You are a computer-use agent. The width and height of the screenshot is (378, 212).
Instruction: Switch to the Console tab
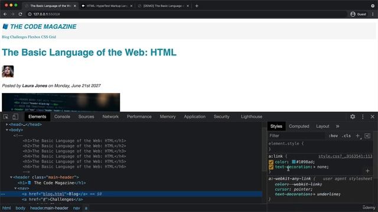coord(62,117)
